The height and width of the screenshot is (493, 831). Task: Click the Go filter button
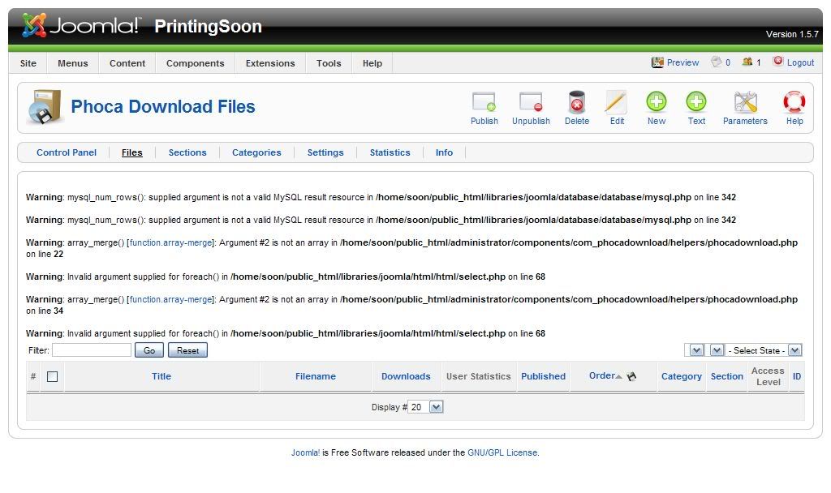coord(149,350)
